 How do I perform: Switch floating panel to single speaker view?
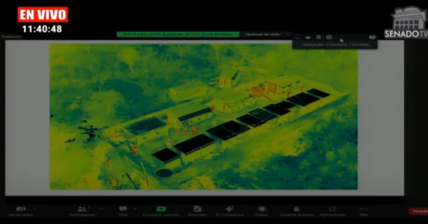pyautogui.click(x=308, y=37)
